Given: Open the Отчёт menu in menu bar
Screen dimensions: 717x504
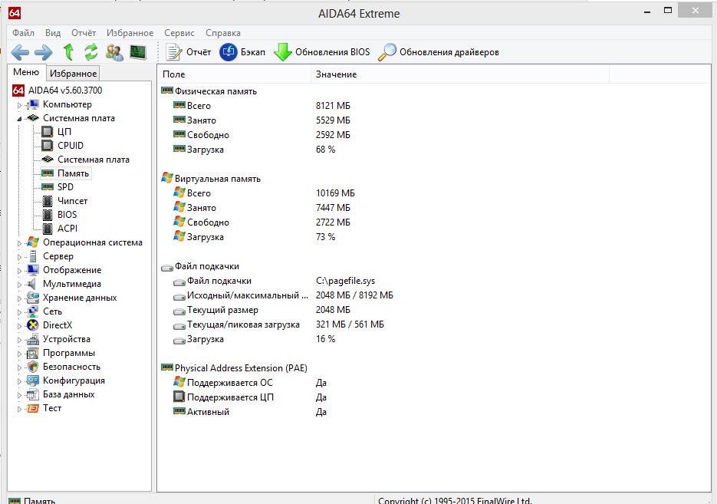Looking at the screenshot, I should (84, 33).
